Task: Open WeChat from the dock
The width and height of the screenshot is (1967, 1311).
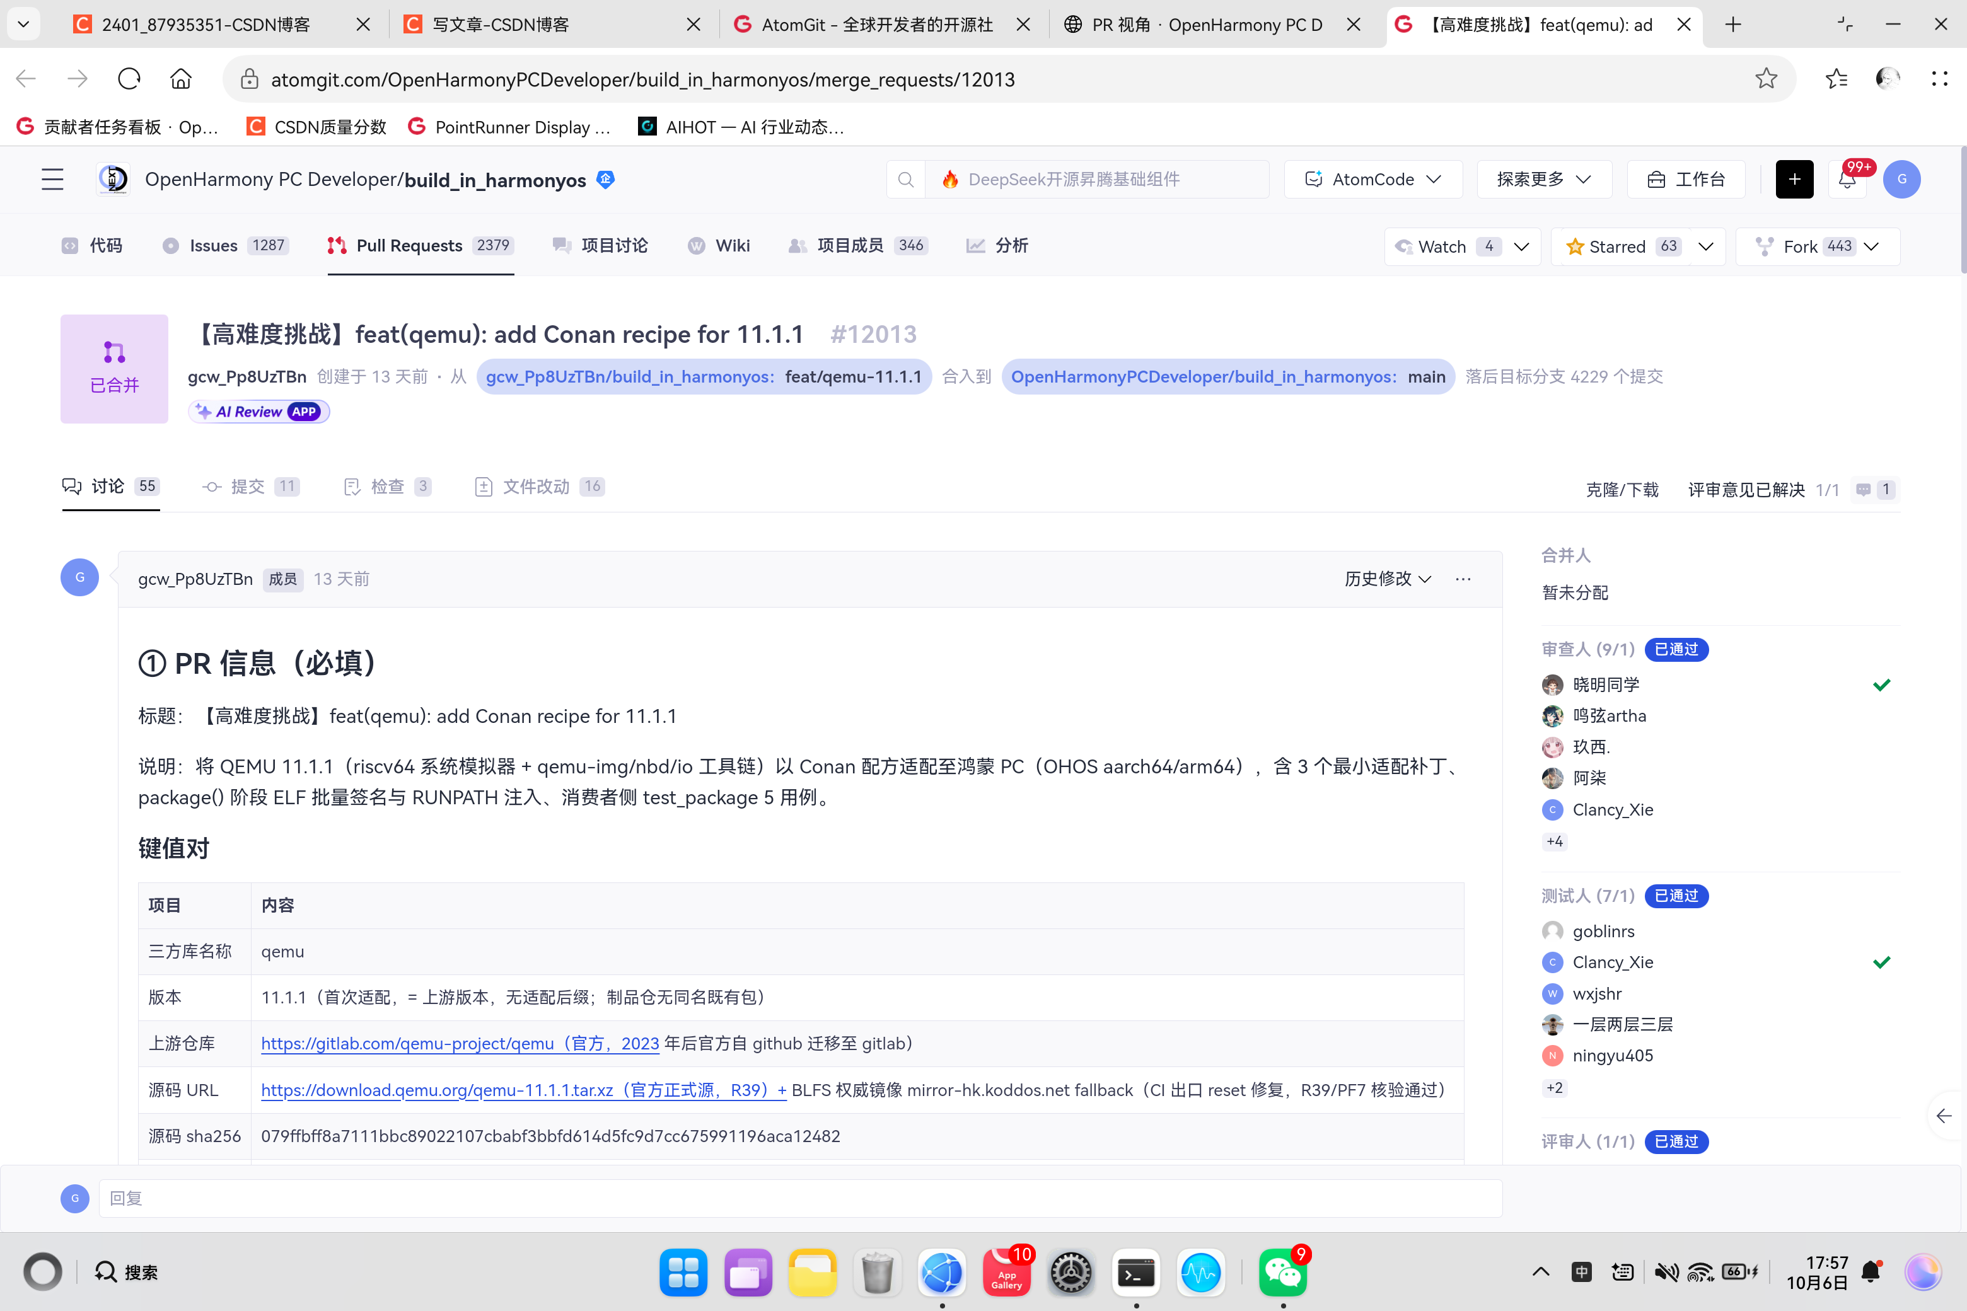Action: point(1282,1272)
